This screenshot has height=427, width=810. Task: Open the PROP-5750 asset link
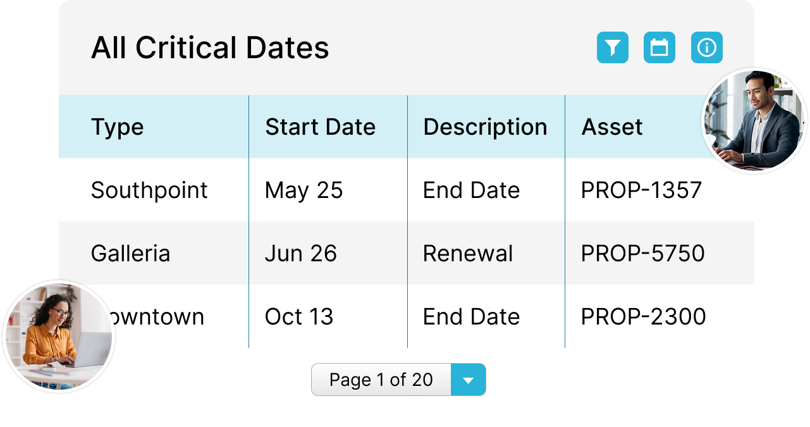tap(642, 254)
